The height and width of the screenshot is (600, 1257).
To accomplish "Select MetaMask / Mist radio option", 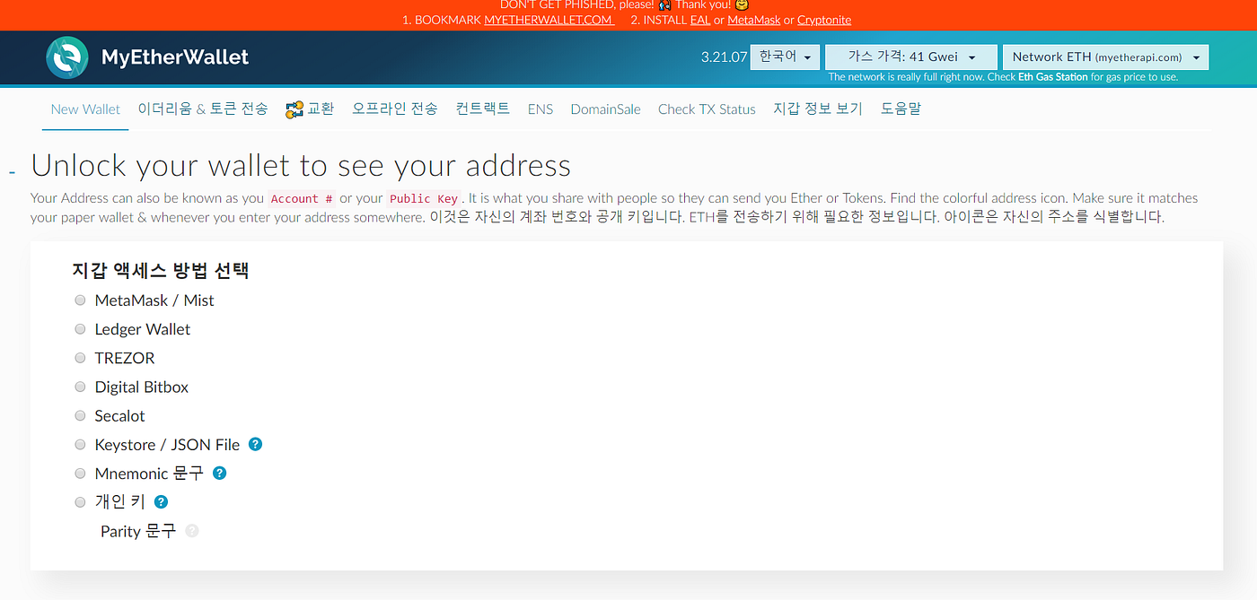I will pyautogui.click(x=80, y=300).
